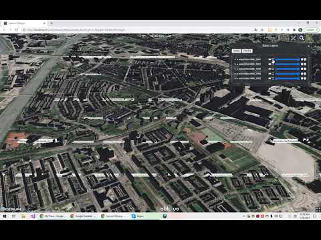This screenshot has width=321, height=240.
Task: Toggle the eye icon of the second layer
Action: [270, 64]
